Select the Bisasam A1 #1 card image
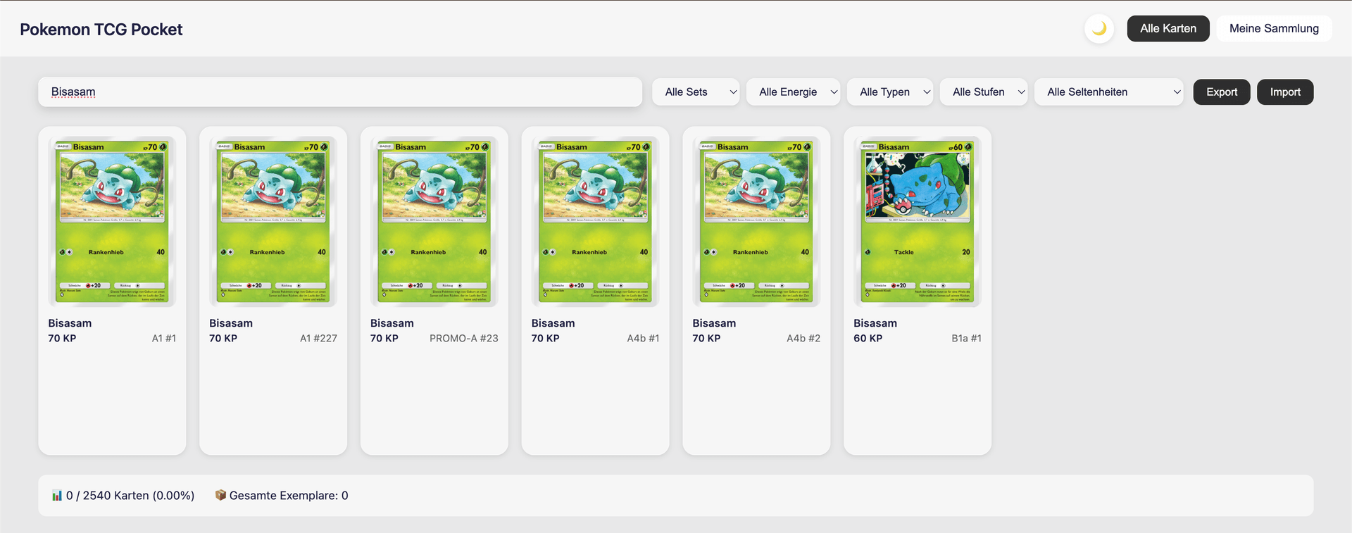The image size is (1352, 533). pos(112,221)
